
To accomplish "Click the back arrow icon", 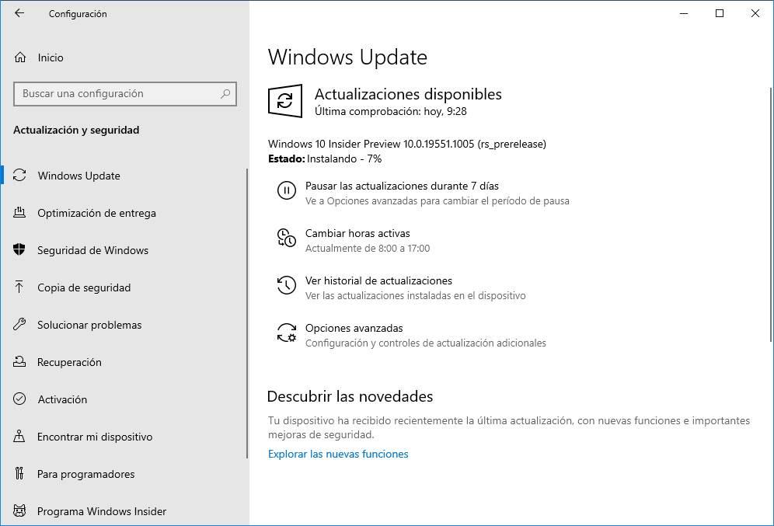I will click(x=19, y=13).
